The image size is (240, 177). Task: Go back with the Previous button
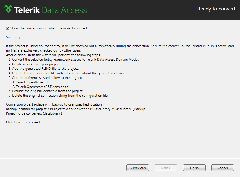(x=138, y=168)
